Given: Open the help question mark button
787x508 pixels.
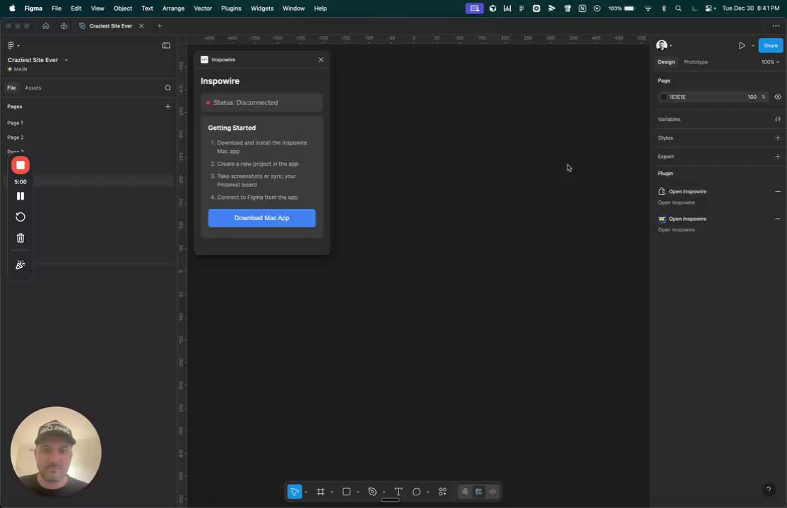Looking at the screenshot, I should point(769,490).
